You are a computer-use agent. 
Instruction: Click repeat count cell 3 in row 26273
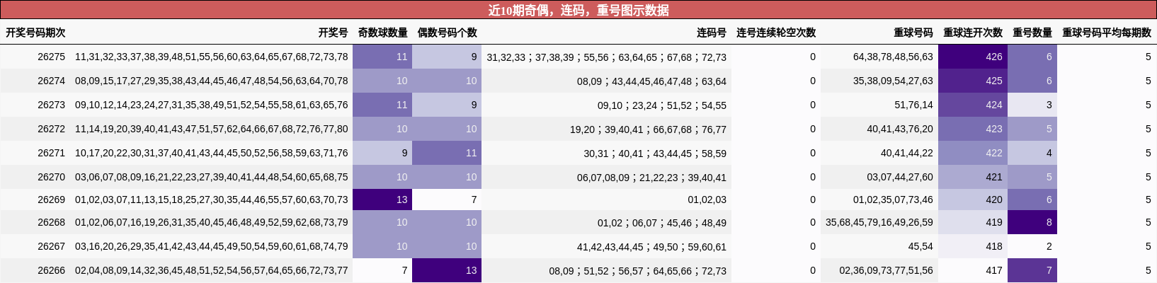1032,105
